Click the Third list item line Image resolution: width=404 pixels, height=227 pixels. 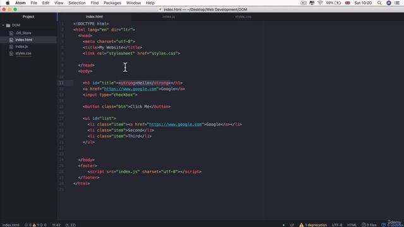click(119, 136)
